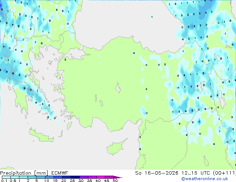
Task: Click the legend label '45'
Action: pyautogui.click(x=106, y=181)
